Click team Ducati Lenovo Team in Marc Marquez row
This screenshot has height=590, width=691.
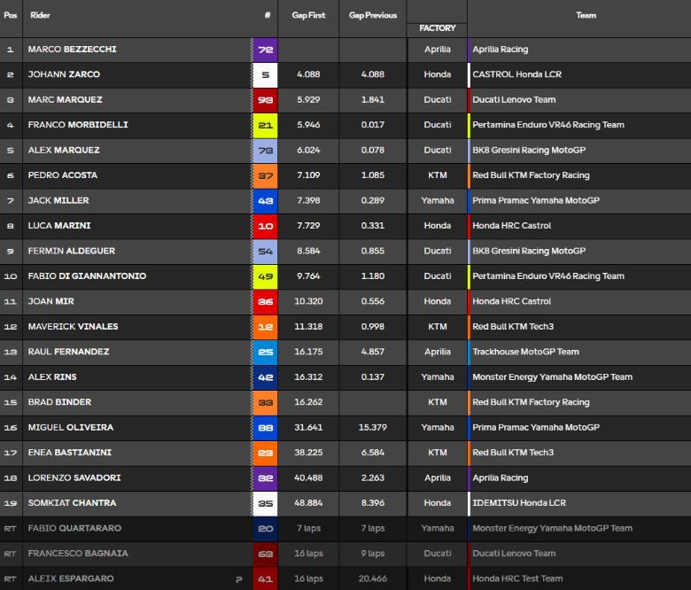click(x=514, y=99)
